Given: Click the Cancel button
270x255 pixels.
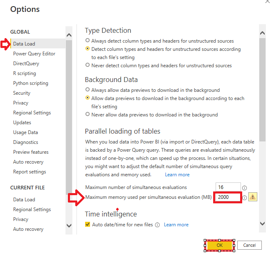Looking at the screenshot, I should pos(249,245).
